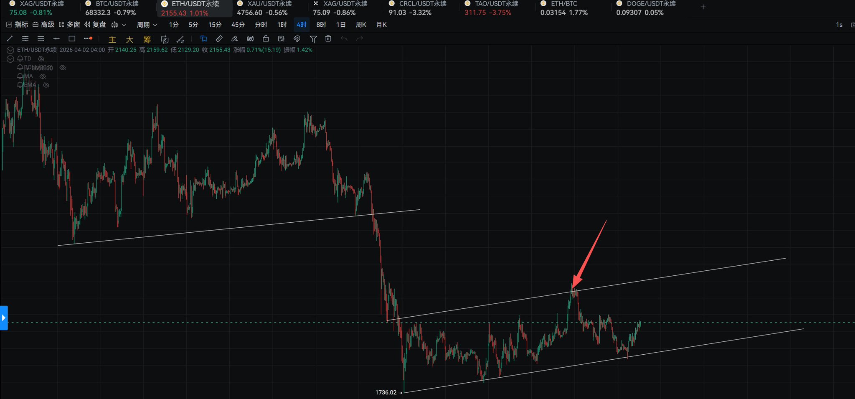
Task: Click the filter funnel icon
Action: click(x=313, y=39)
